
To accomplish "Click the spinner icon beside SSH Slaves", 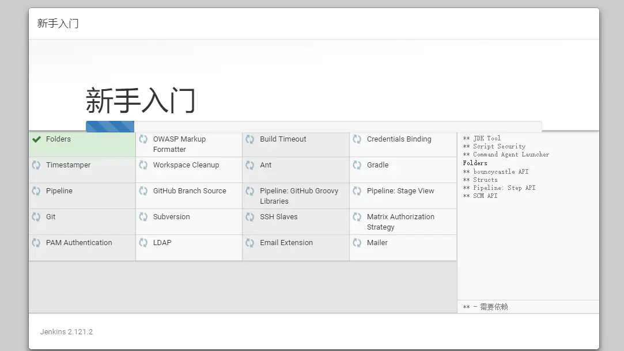I will pos(250,217).
